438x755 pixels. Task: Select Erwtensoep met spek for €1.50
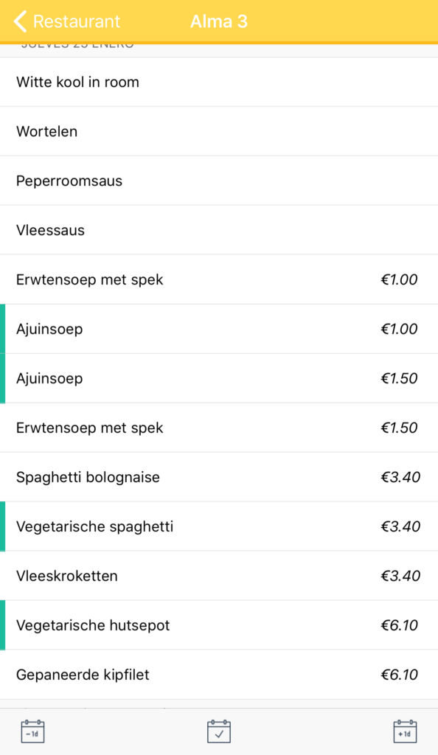tap(219, 428)
